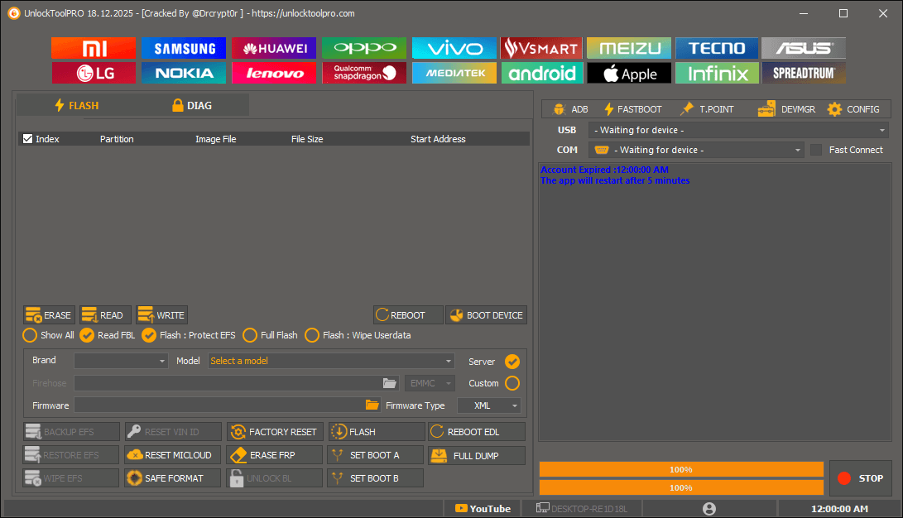Viewport: 903px width, 518px height.
Task: Choose the Android platform tile
Action: click(542, 73)
